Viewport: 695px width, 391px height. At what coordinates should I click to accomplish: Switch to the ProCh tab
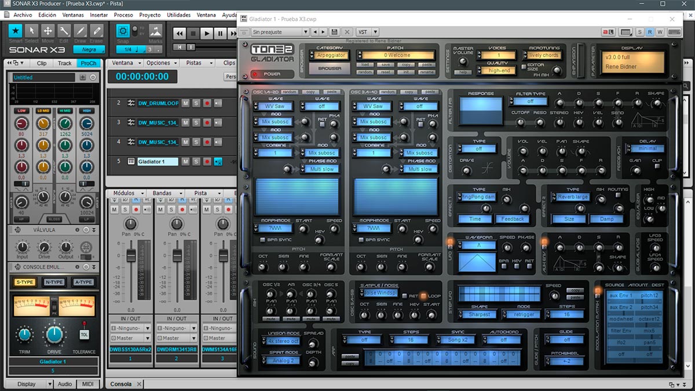[89, 63]
